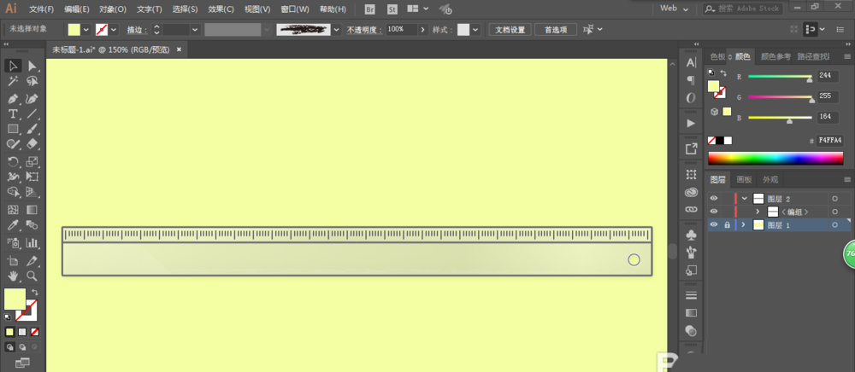This screenshot has width=855, height=372.
Task: Select the Zoom tool
Action: click(32, 276)
